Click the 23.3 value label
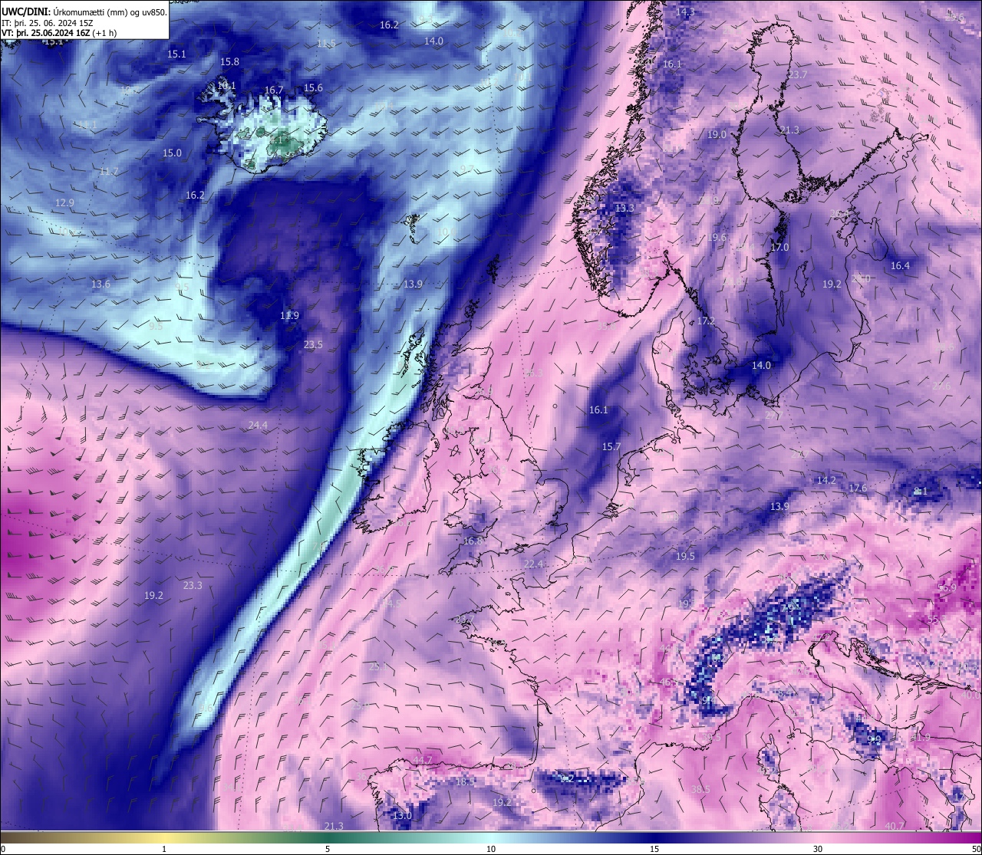 [x=193, y=585]
